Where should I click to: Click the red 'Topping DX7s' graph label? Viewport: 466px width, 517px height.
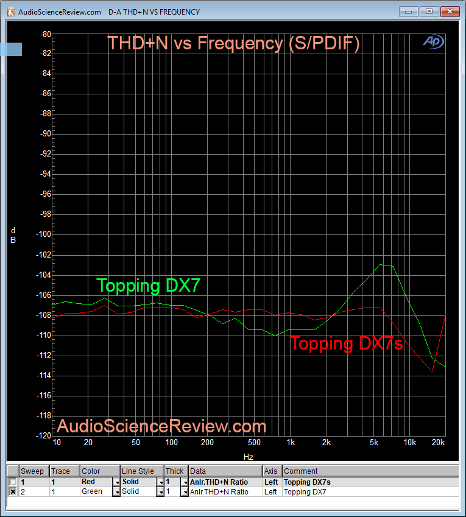click(x=346, y=343)
